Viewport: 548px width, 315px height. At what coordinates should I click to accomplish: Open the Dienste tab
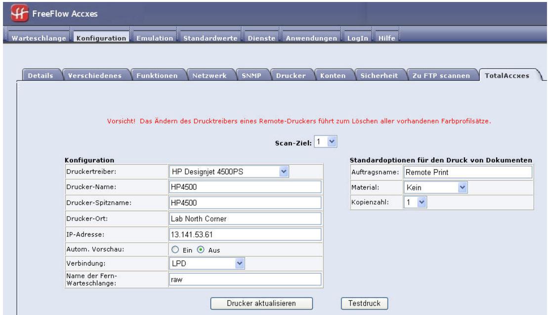(x=262, y=38)
